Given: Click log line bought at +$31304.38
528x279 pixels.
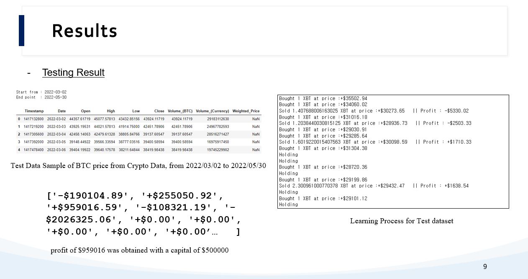Looking at the screenshot, I should pos(323,148).
